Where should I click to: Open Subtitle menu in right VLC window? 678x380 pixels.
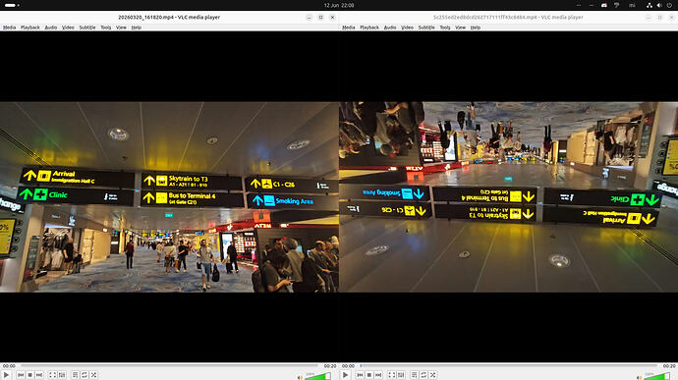pos(426,27)
